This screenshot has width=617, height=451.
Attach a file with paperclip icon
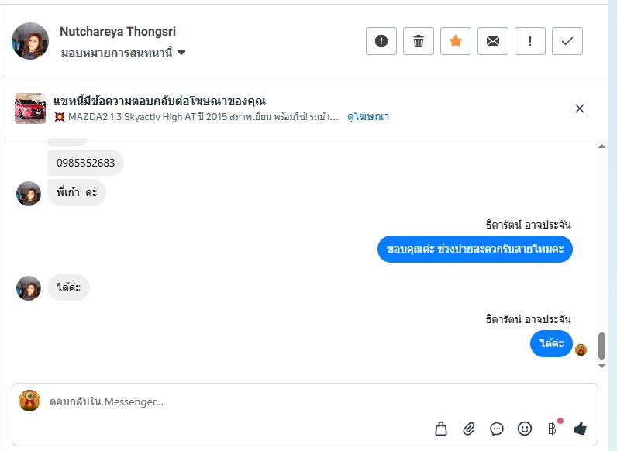coord(469,429)
